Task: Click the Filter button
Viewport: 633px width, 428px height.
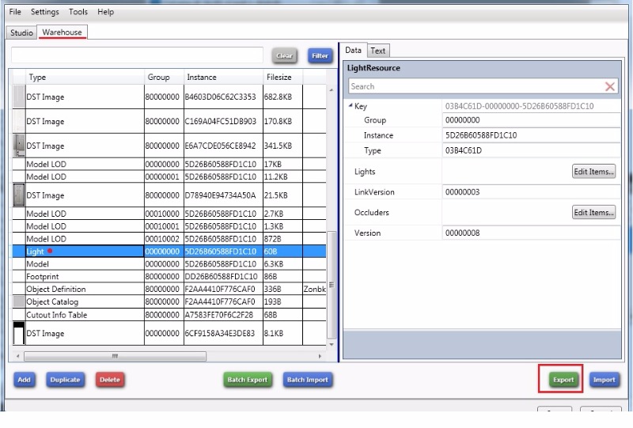Action: point(320,56)
